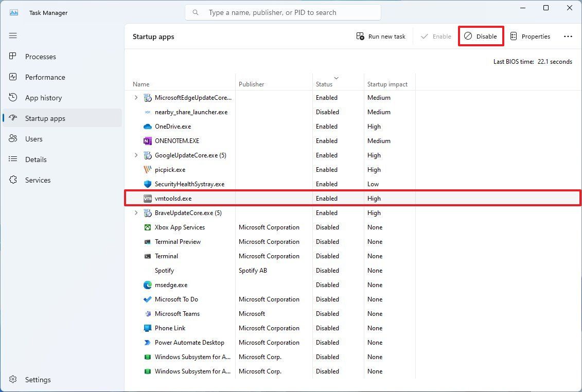Click the Performance graph icon in sidebar

13,77
